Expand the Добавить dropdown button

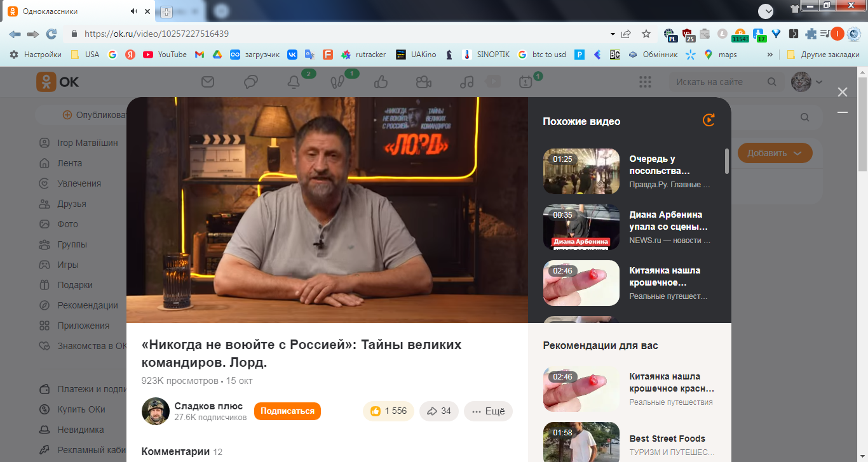775,153
